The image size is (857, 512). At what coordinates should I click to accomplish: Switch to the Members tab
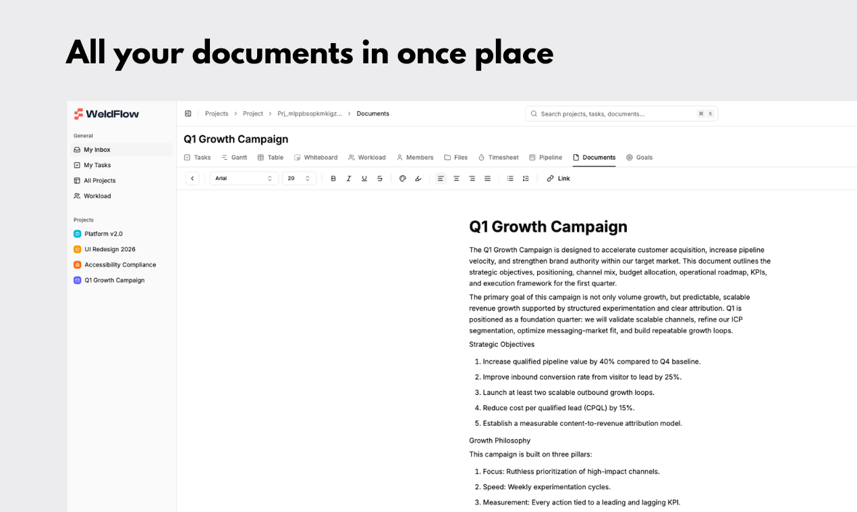coord(415,158)
